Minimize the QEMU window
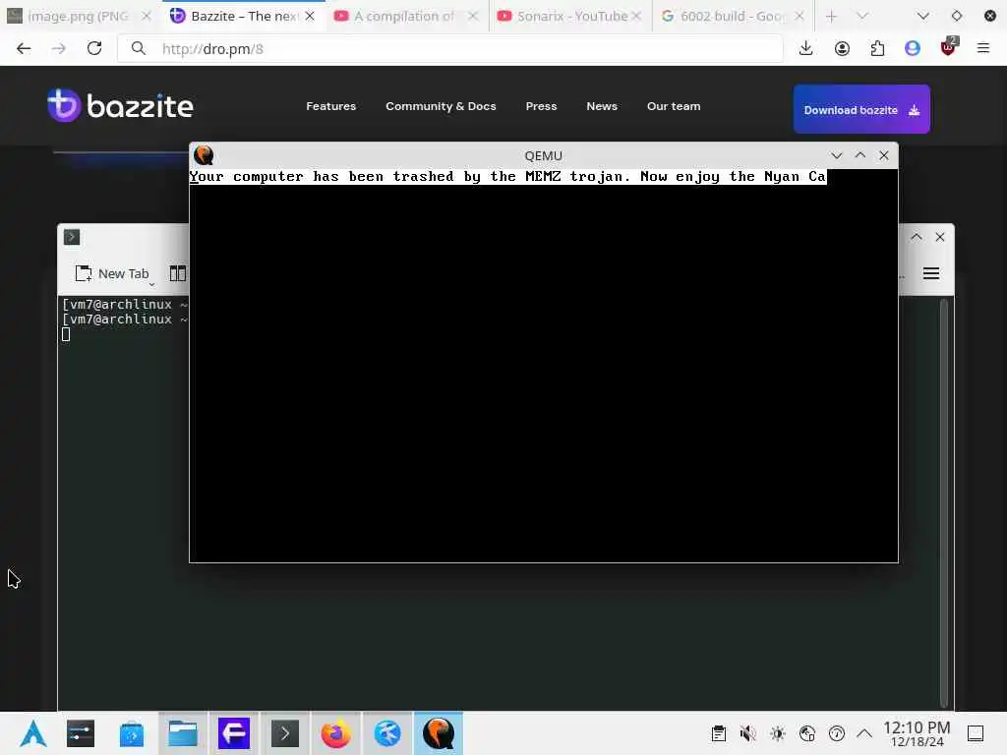1007x755 pixels. (836, 155)
